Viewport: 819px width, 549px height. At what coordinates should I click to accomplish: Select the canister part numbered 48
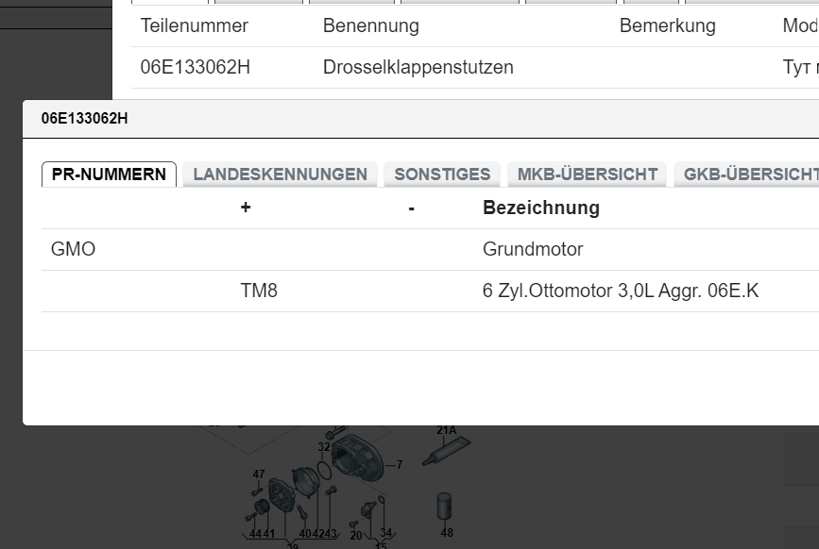point(445,507)
